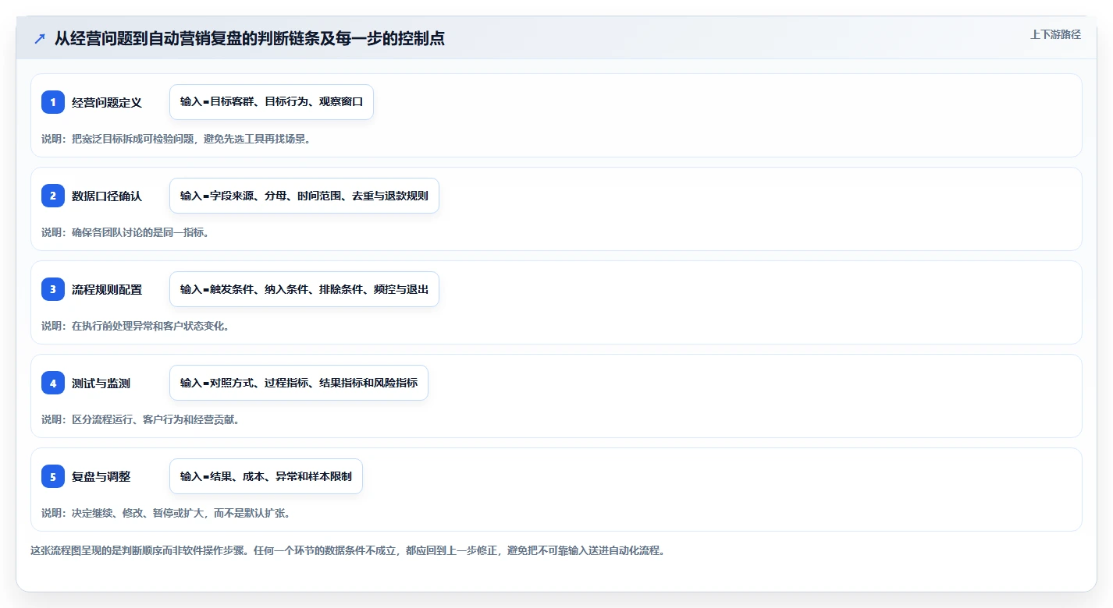Click the 输入=字段来源、分母、时间范围 box
The width and height of the screenshot is (1113, 608).
pyautogui.click(x=304, y=196)
